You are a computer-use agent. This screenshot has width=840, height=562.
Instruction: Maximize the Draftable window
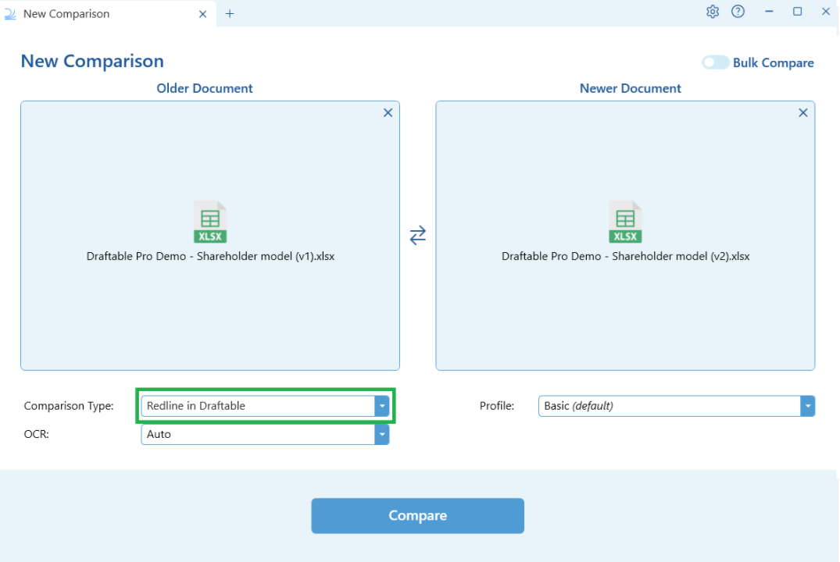pos(798,12)
